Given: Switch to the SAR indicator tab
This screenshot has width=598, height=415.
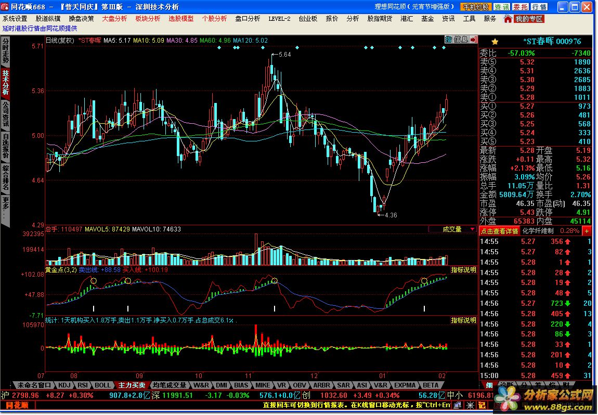Looking at the screenshot, I should click(x=343, y=385).
